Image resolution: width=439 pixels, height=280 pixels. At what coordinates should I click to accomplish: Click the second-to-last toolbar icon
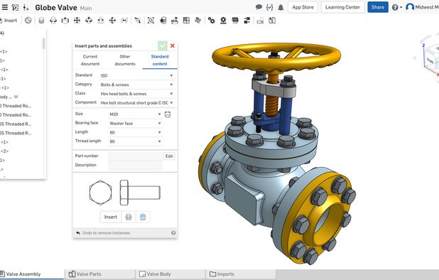coord(260,21)
